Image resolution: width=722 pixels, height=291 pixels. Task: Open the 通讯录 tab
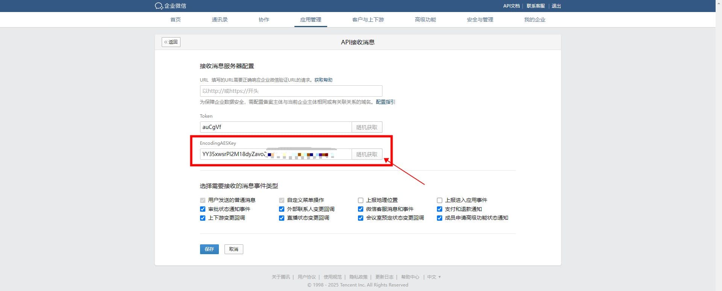[220, 20]
